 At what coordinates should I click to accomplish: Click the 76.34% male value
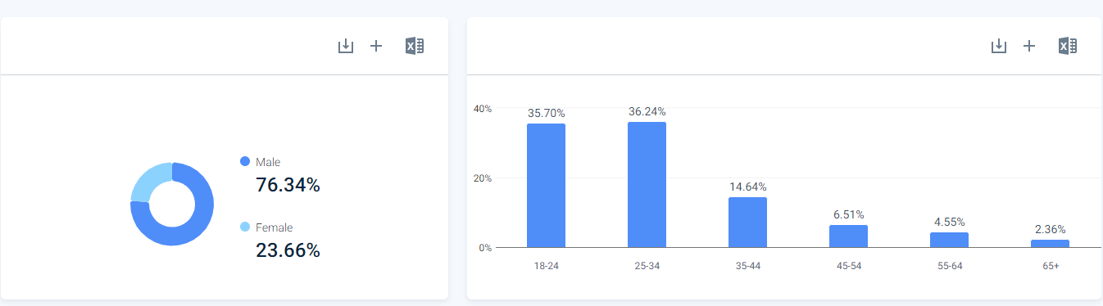288,185
